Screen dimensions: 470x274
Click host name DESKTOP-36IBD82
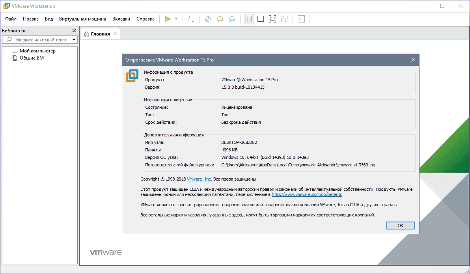coord(239,142)
